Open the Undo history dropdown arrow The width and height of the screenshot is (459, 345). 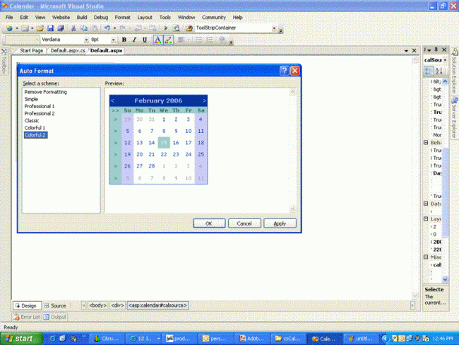tap(114, 28)
